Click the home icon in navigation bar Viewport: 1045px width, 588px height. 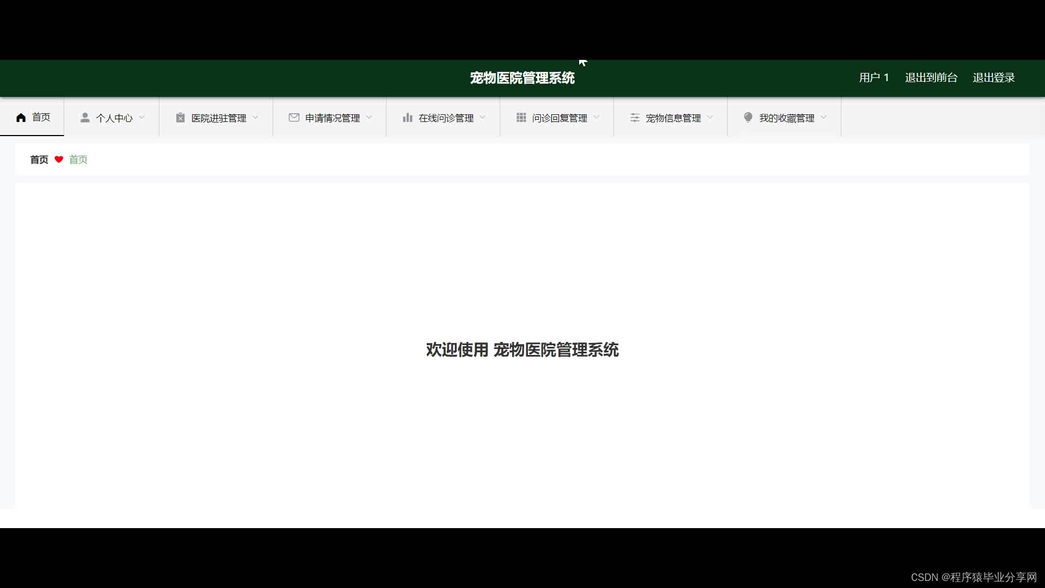[21, 118]
